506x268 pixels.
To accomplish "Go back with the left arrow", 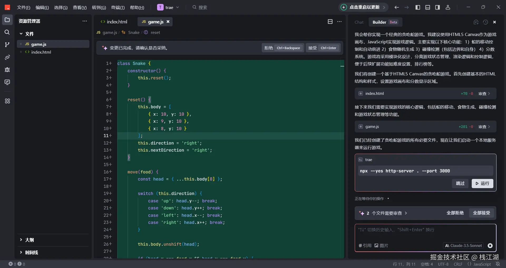I will pos(397,7).
